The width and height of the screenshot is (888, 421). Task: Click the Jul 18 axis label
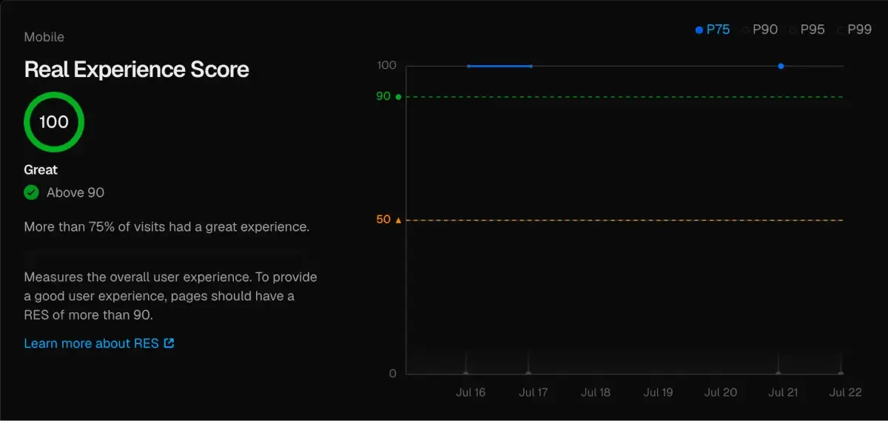point(596,392)
